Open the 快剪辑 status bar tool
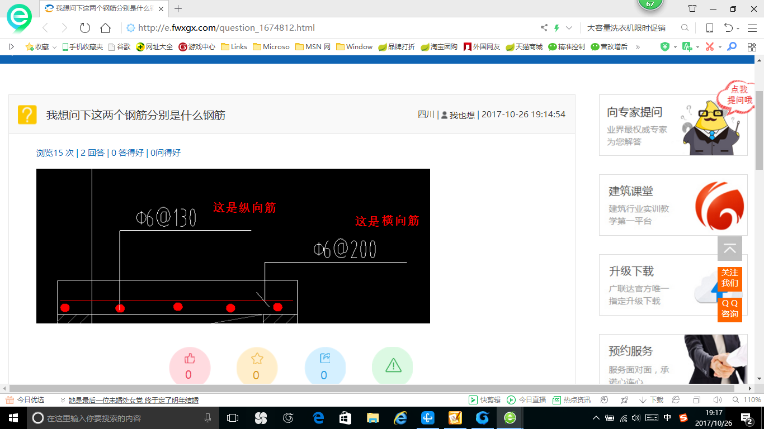The image size is (764, 429). point(484,400)
